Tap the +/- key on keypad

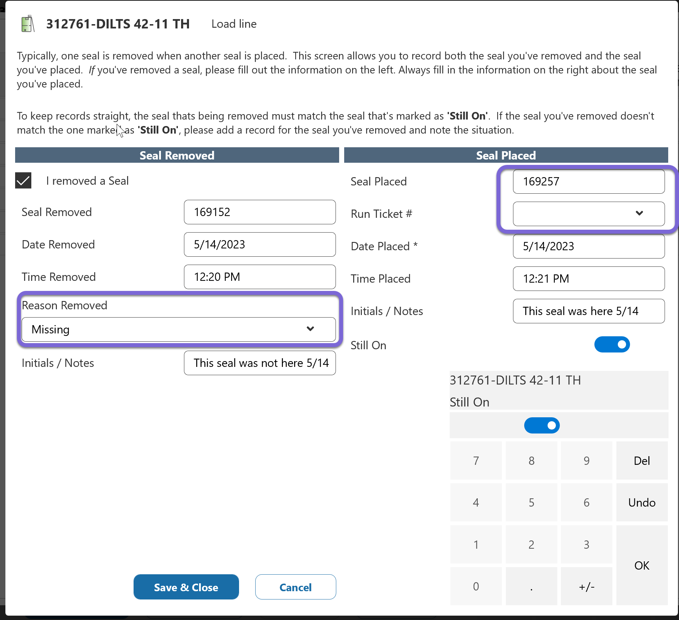pos(586,586)
